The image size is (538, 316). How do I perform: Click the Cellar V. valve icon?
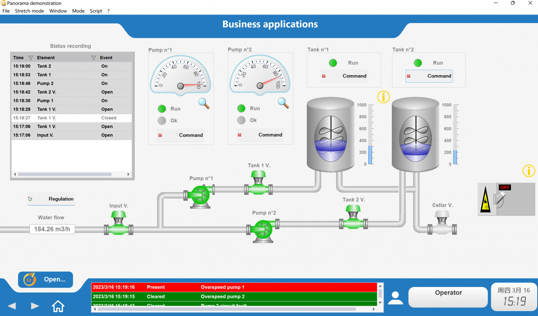(x=442, y=224)
